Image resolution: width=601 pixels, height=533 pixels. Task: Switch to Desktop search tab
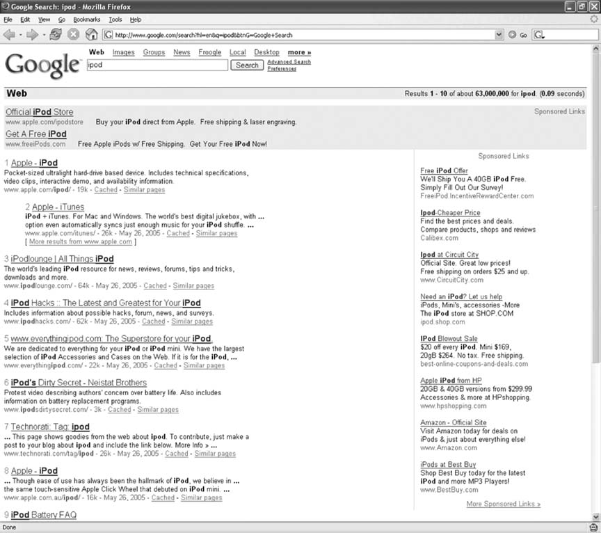267,52
